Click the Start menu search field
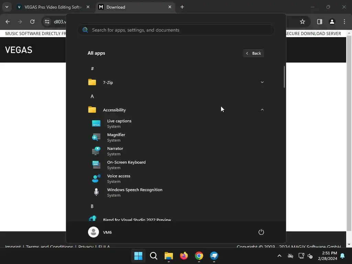The width and height of the screenshot is (352, 264). tap(176, 30)
